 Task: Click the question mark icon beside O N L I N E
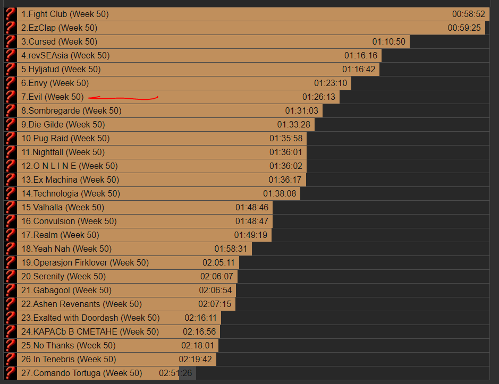pos(10,166)
